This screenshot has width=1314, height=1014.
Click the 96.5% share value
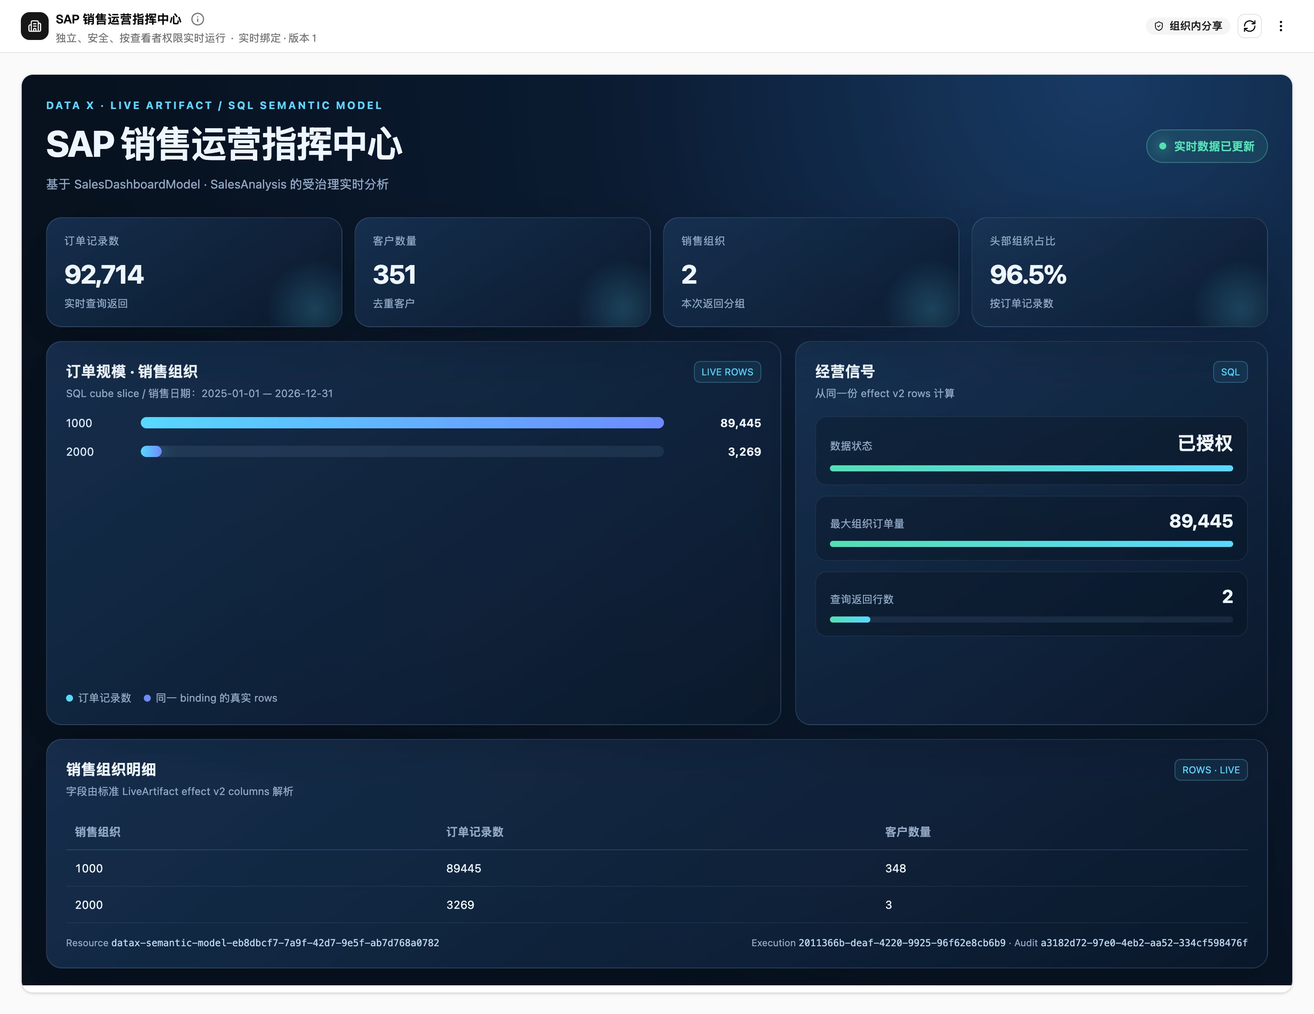tap(1028, 275)
